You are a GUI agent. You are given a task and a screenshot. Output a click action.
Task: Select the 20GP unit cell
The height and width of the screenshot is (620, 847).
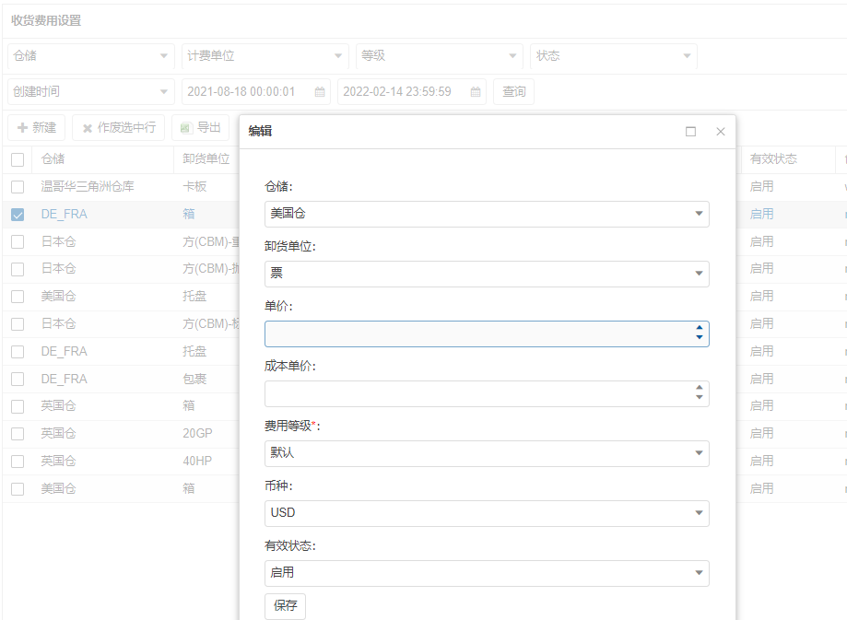click(197, 434)
